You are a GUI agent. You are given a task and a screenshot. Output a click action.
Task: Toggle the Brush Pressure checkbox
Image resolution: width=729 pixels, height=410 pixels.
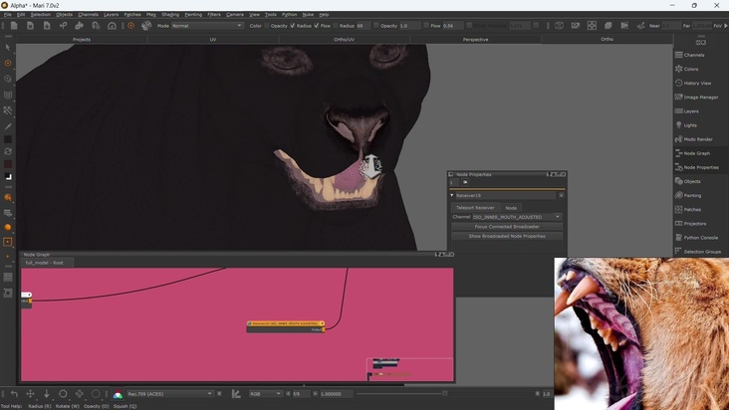click(x=469, y=26)
